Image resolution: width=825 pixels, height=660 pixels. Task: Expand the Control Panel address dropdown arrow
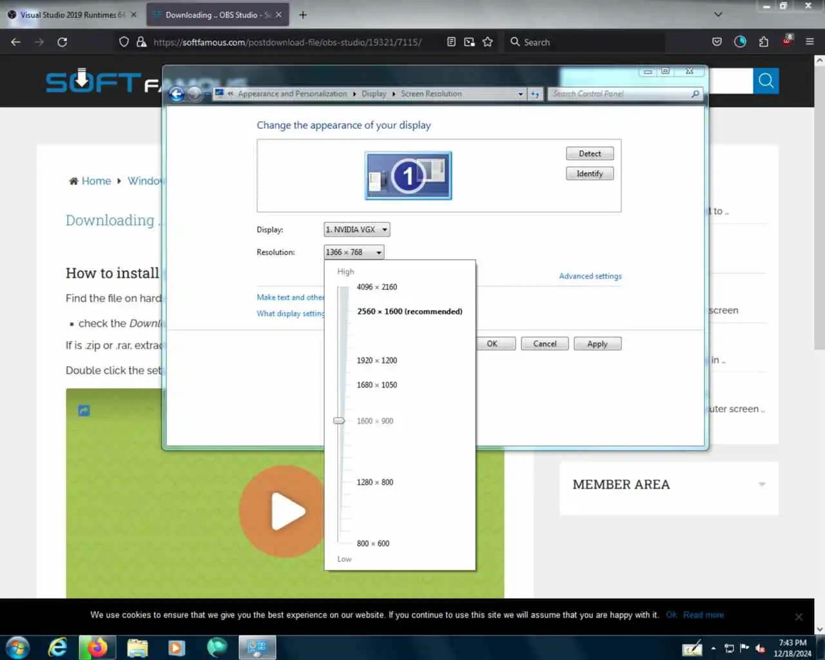point(521,94)
